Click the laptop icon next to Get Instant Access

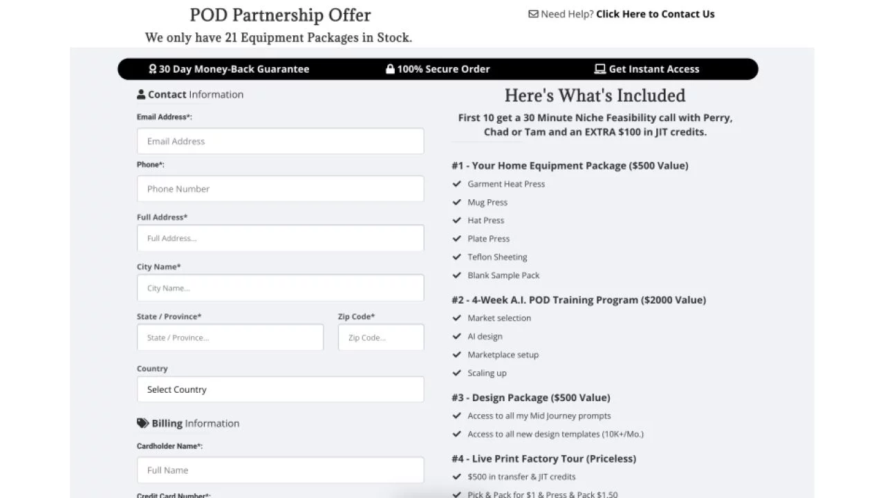(599, 68)
